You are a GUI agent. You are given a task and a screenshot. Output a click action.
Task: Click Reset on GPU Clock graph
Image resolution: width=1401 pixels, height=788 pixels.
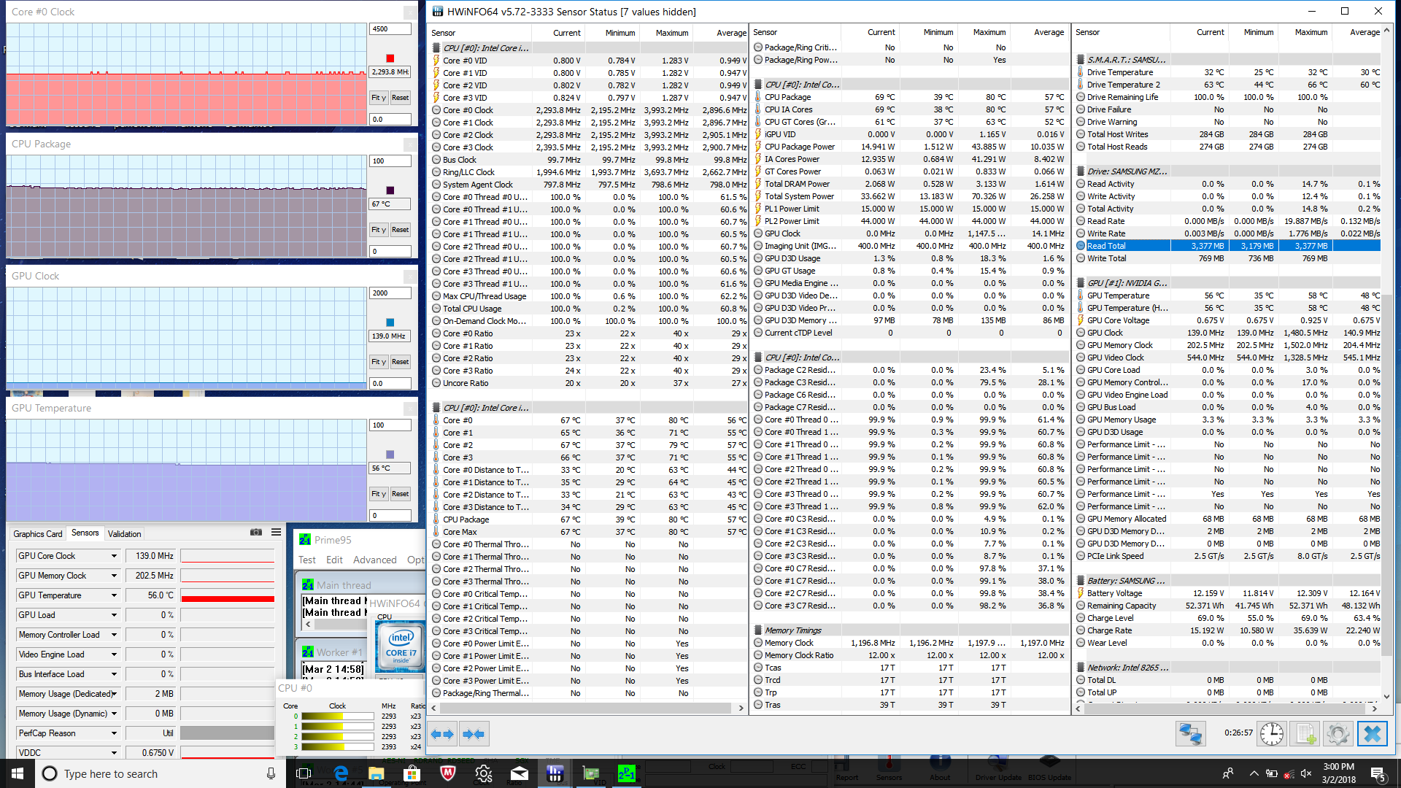(x=400, y=362)
